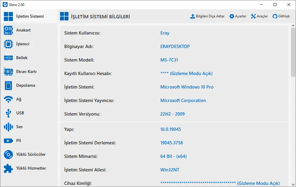Click the masked Cihaz Kimliği value

click(x=220, y=183)
